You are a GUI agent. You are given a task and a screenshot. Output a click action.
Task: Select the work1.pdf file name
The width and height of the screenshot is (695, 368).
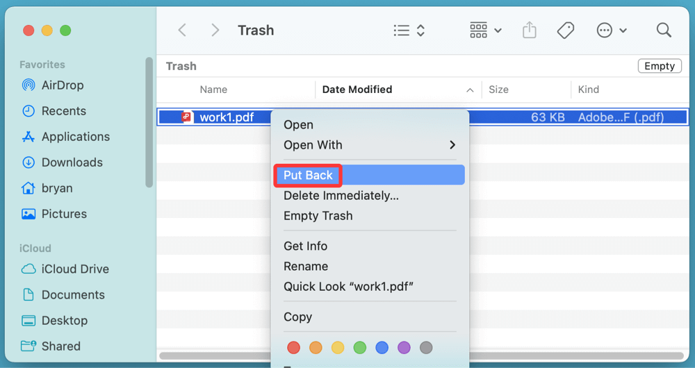tap(227, 117)
